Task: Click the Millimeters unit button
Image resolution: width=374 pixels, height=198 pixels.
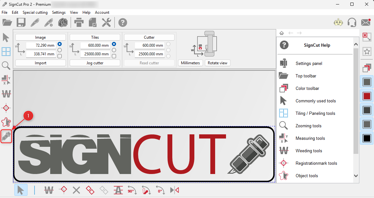Action: click(190, 63)
